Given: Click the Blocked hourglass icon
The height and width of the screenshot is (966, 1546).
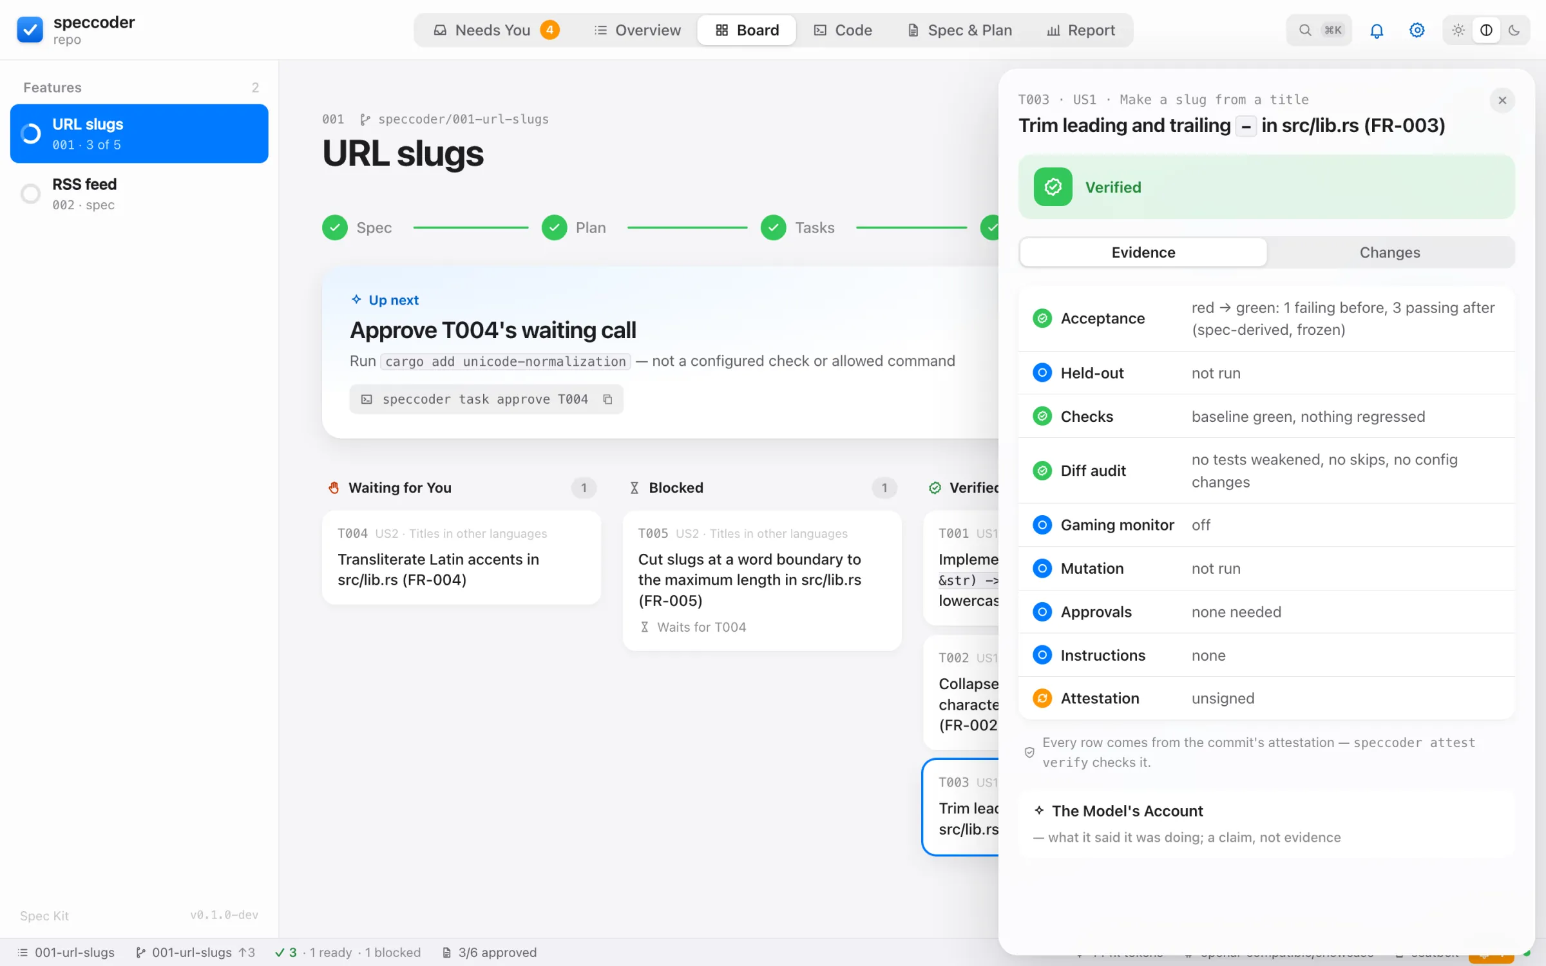Looking at the screenshot, I should pos(635,488).
